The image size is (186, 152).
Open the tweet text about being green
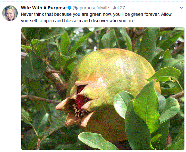(96, 17)
